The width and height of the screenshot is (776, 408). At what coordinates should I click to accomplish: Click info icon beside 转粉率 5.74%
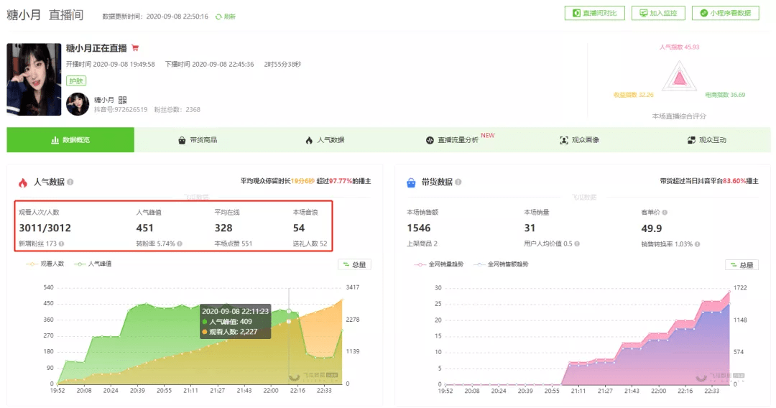pyautogui.click(x=180, y=244)
